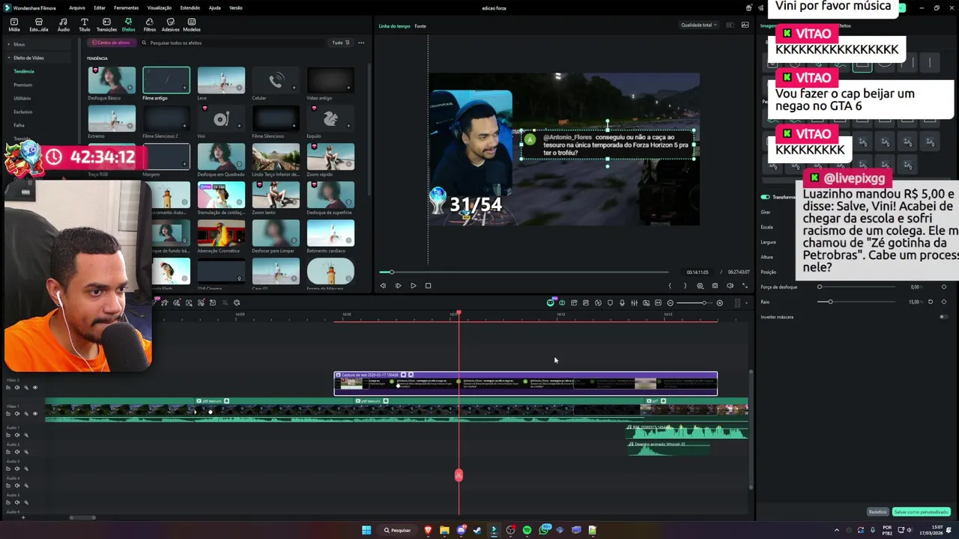Select the Falha effects category
Screen dimensions: 959x539
(19, 125)
